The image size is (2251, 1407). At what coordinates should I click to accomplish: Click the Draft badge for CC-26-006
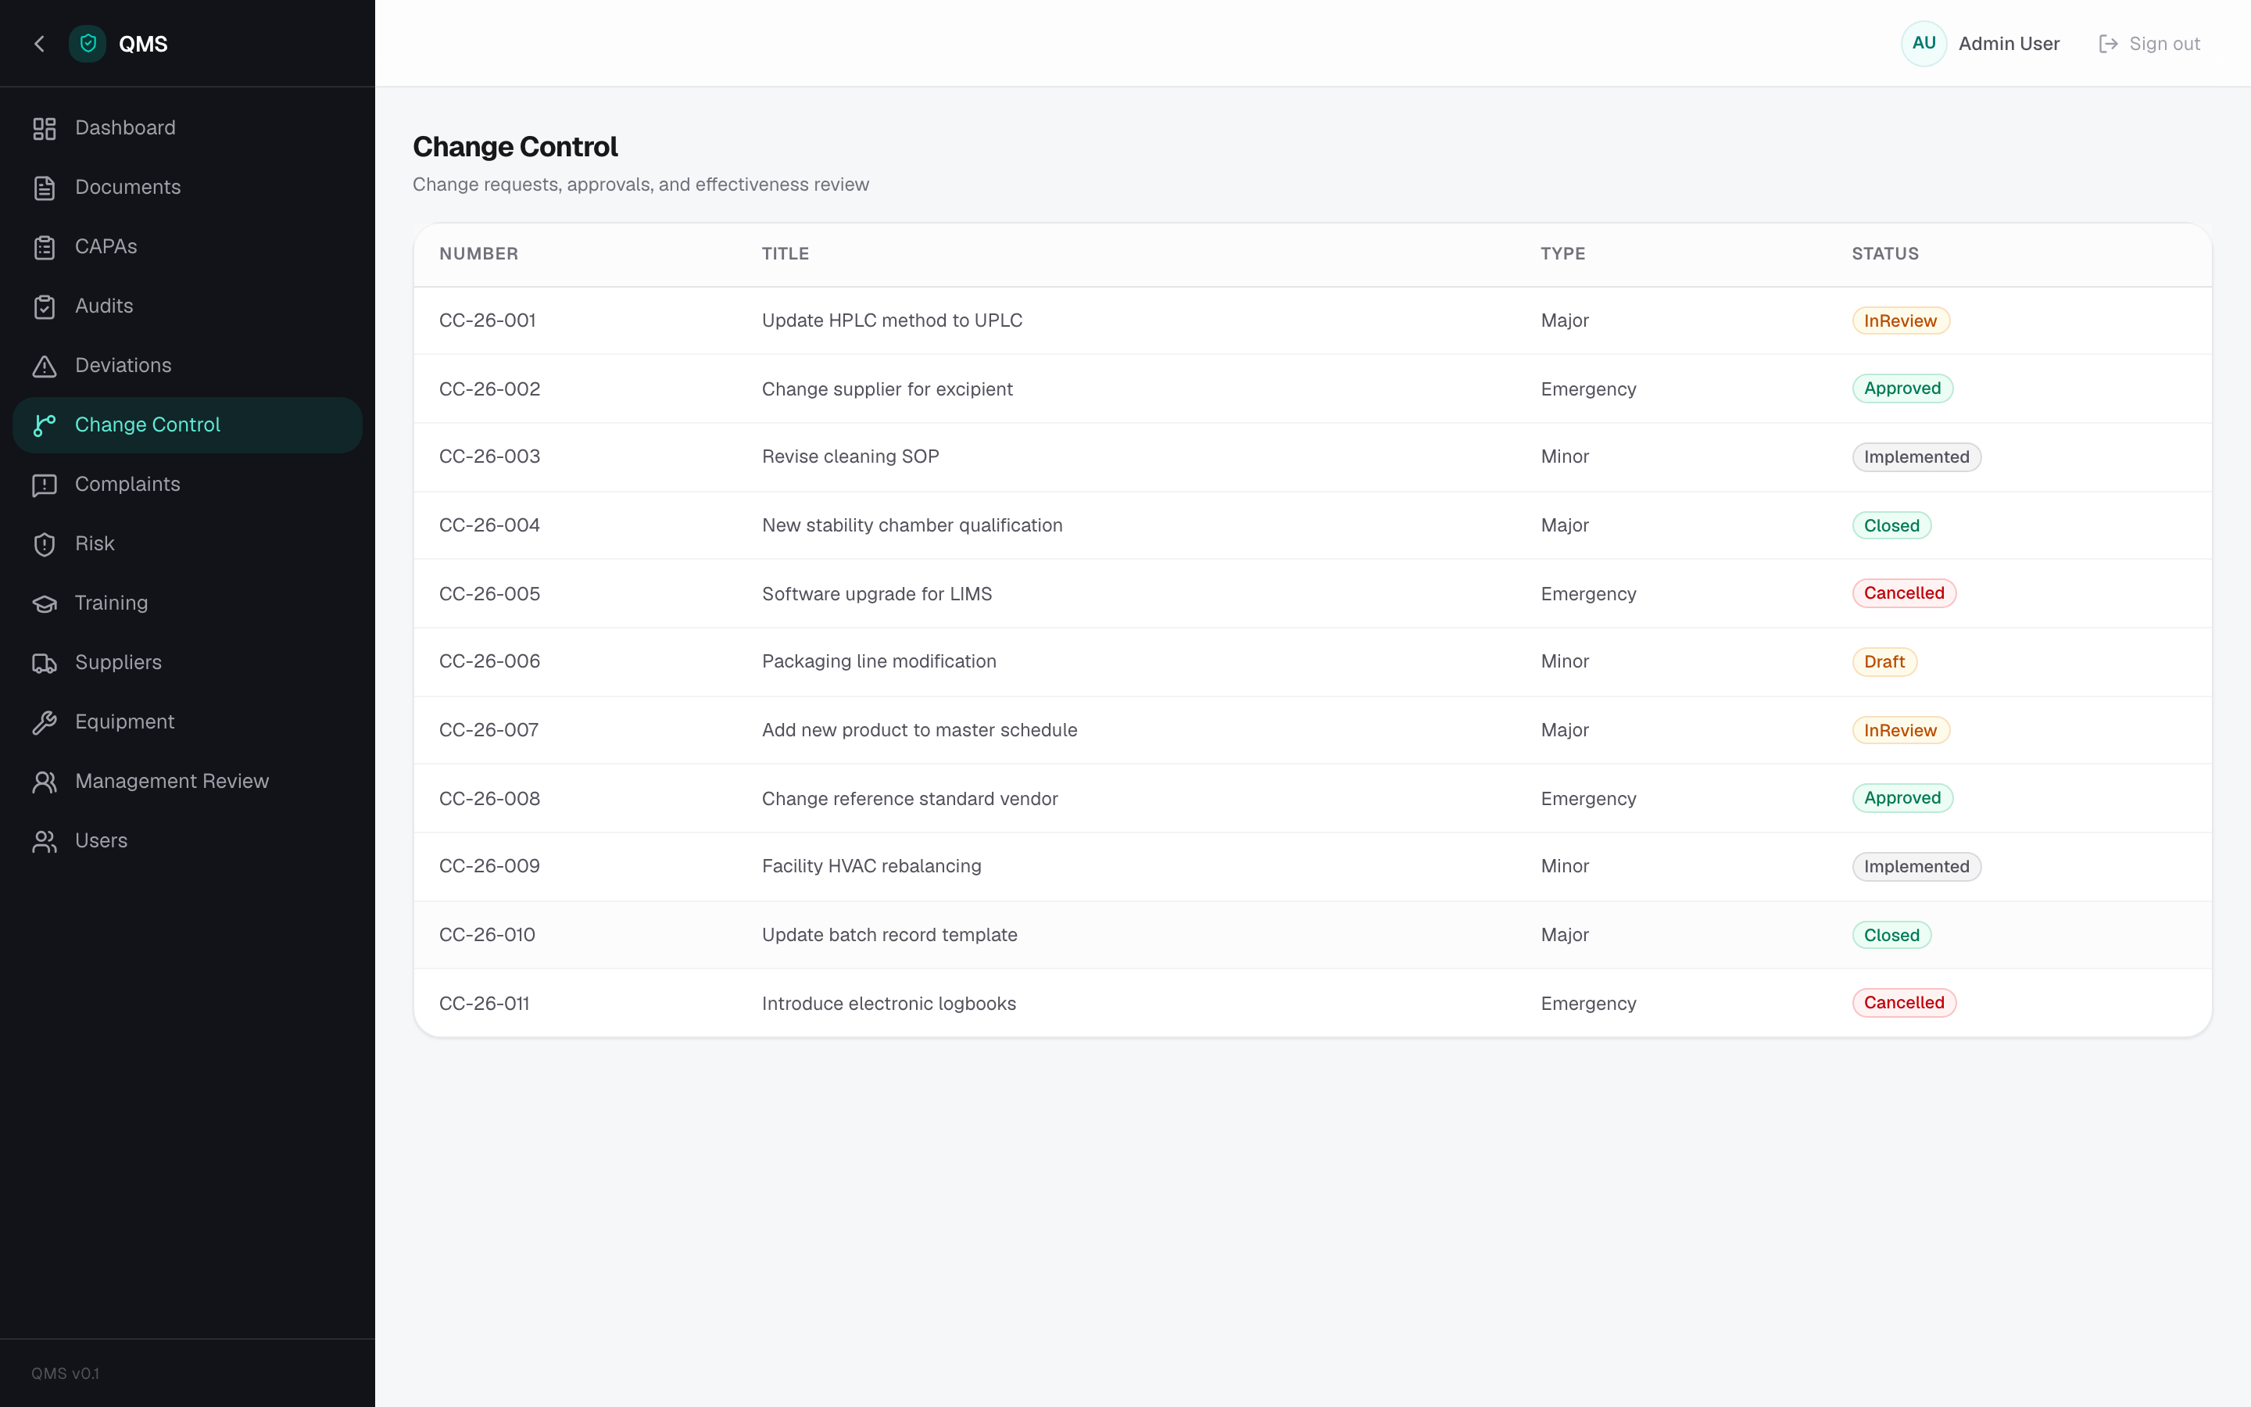coord(1884,661)
